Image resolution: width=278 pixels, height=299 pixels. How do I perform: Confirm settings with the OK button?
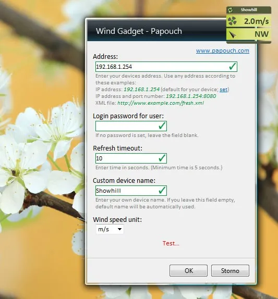(188, 270)
